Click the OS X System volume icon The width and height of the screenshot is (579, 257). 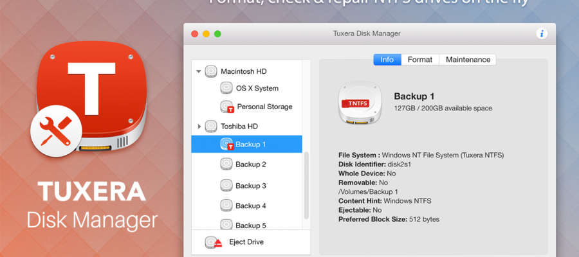pyautogui.click(x=226, y=88)
